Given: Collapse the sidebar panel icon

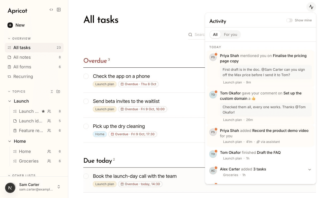Looking at the screenshot, I should click(59, 10).
